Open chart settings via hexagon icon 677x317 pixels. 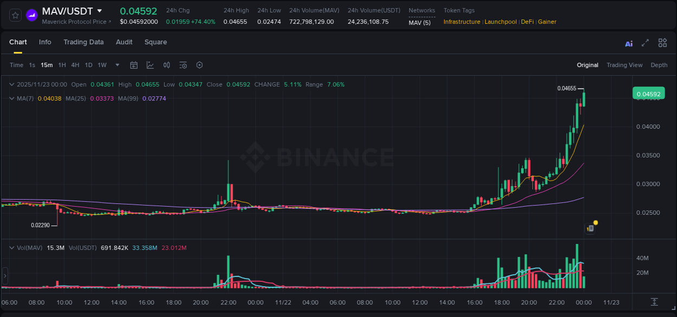[x=199, y=65]
